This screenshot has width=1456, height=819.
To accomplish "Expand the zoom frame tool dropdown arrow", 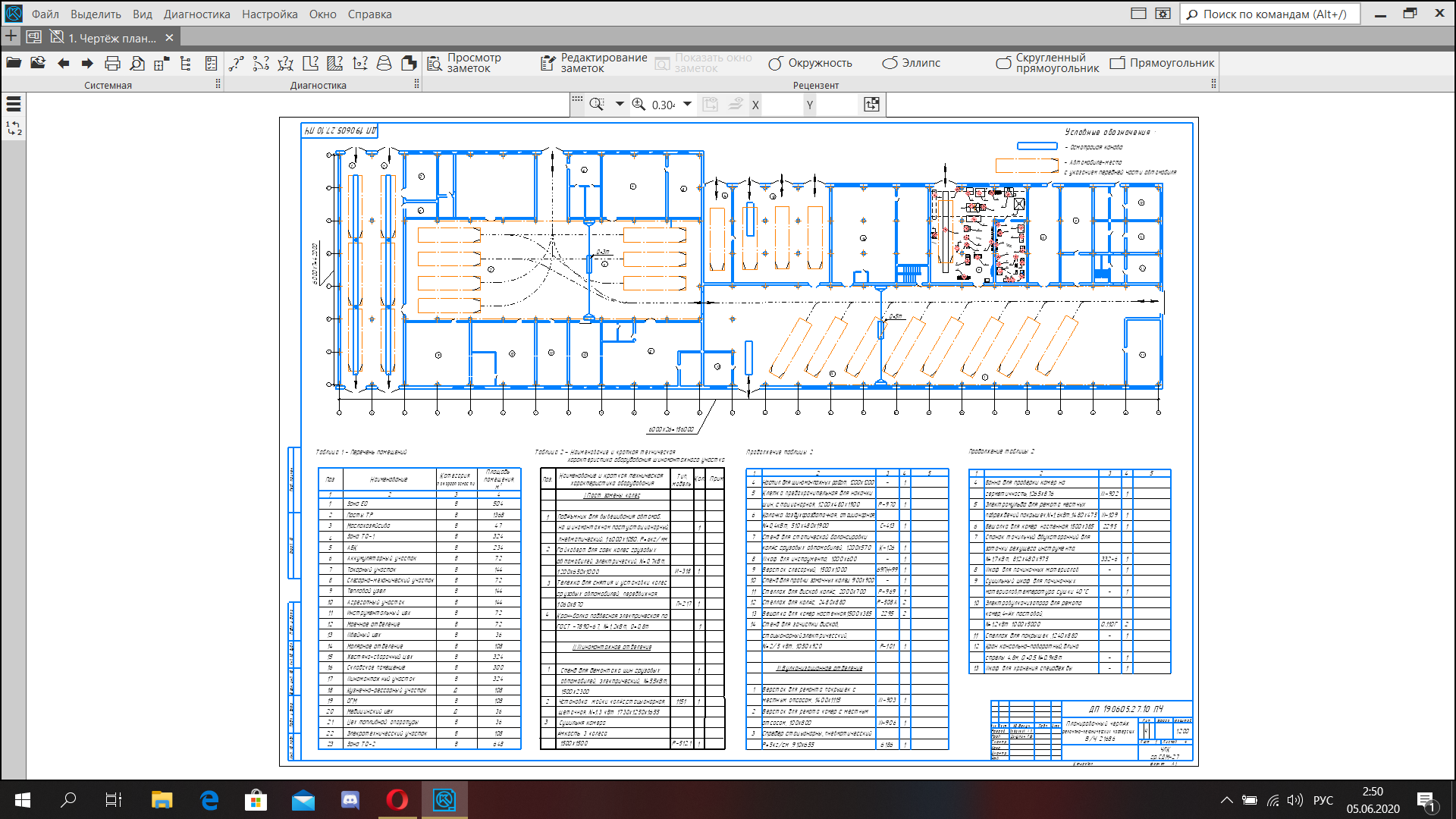I will (620, 104).
